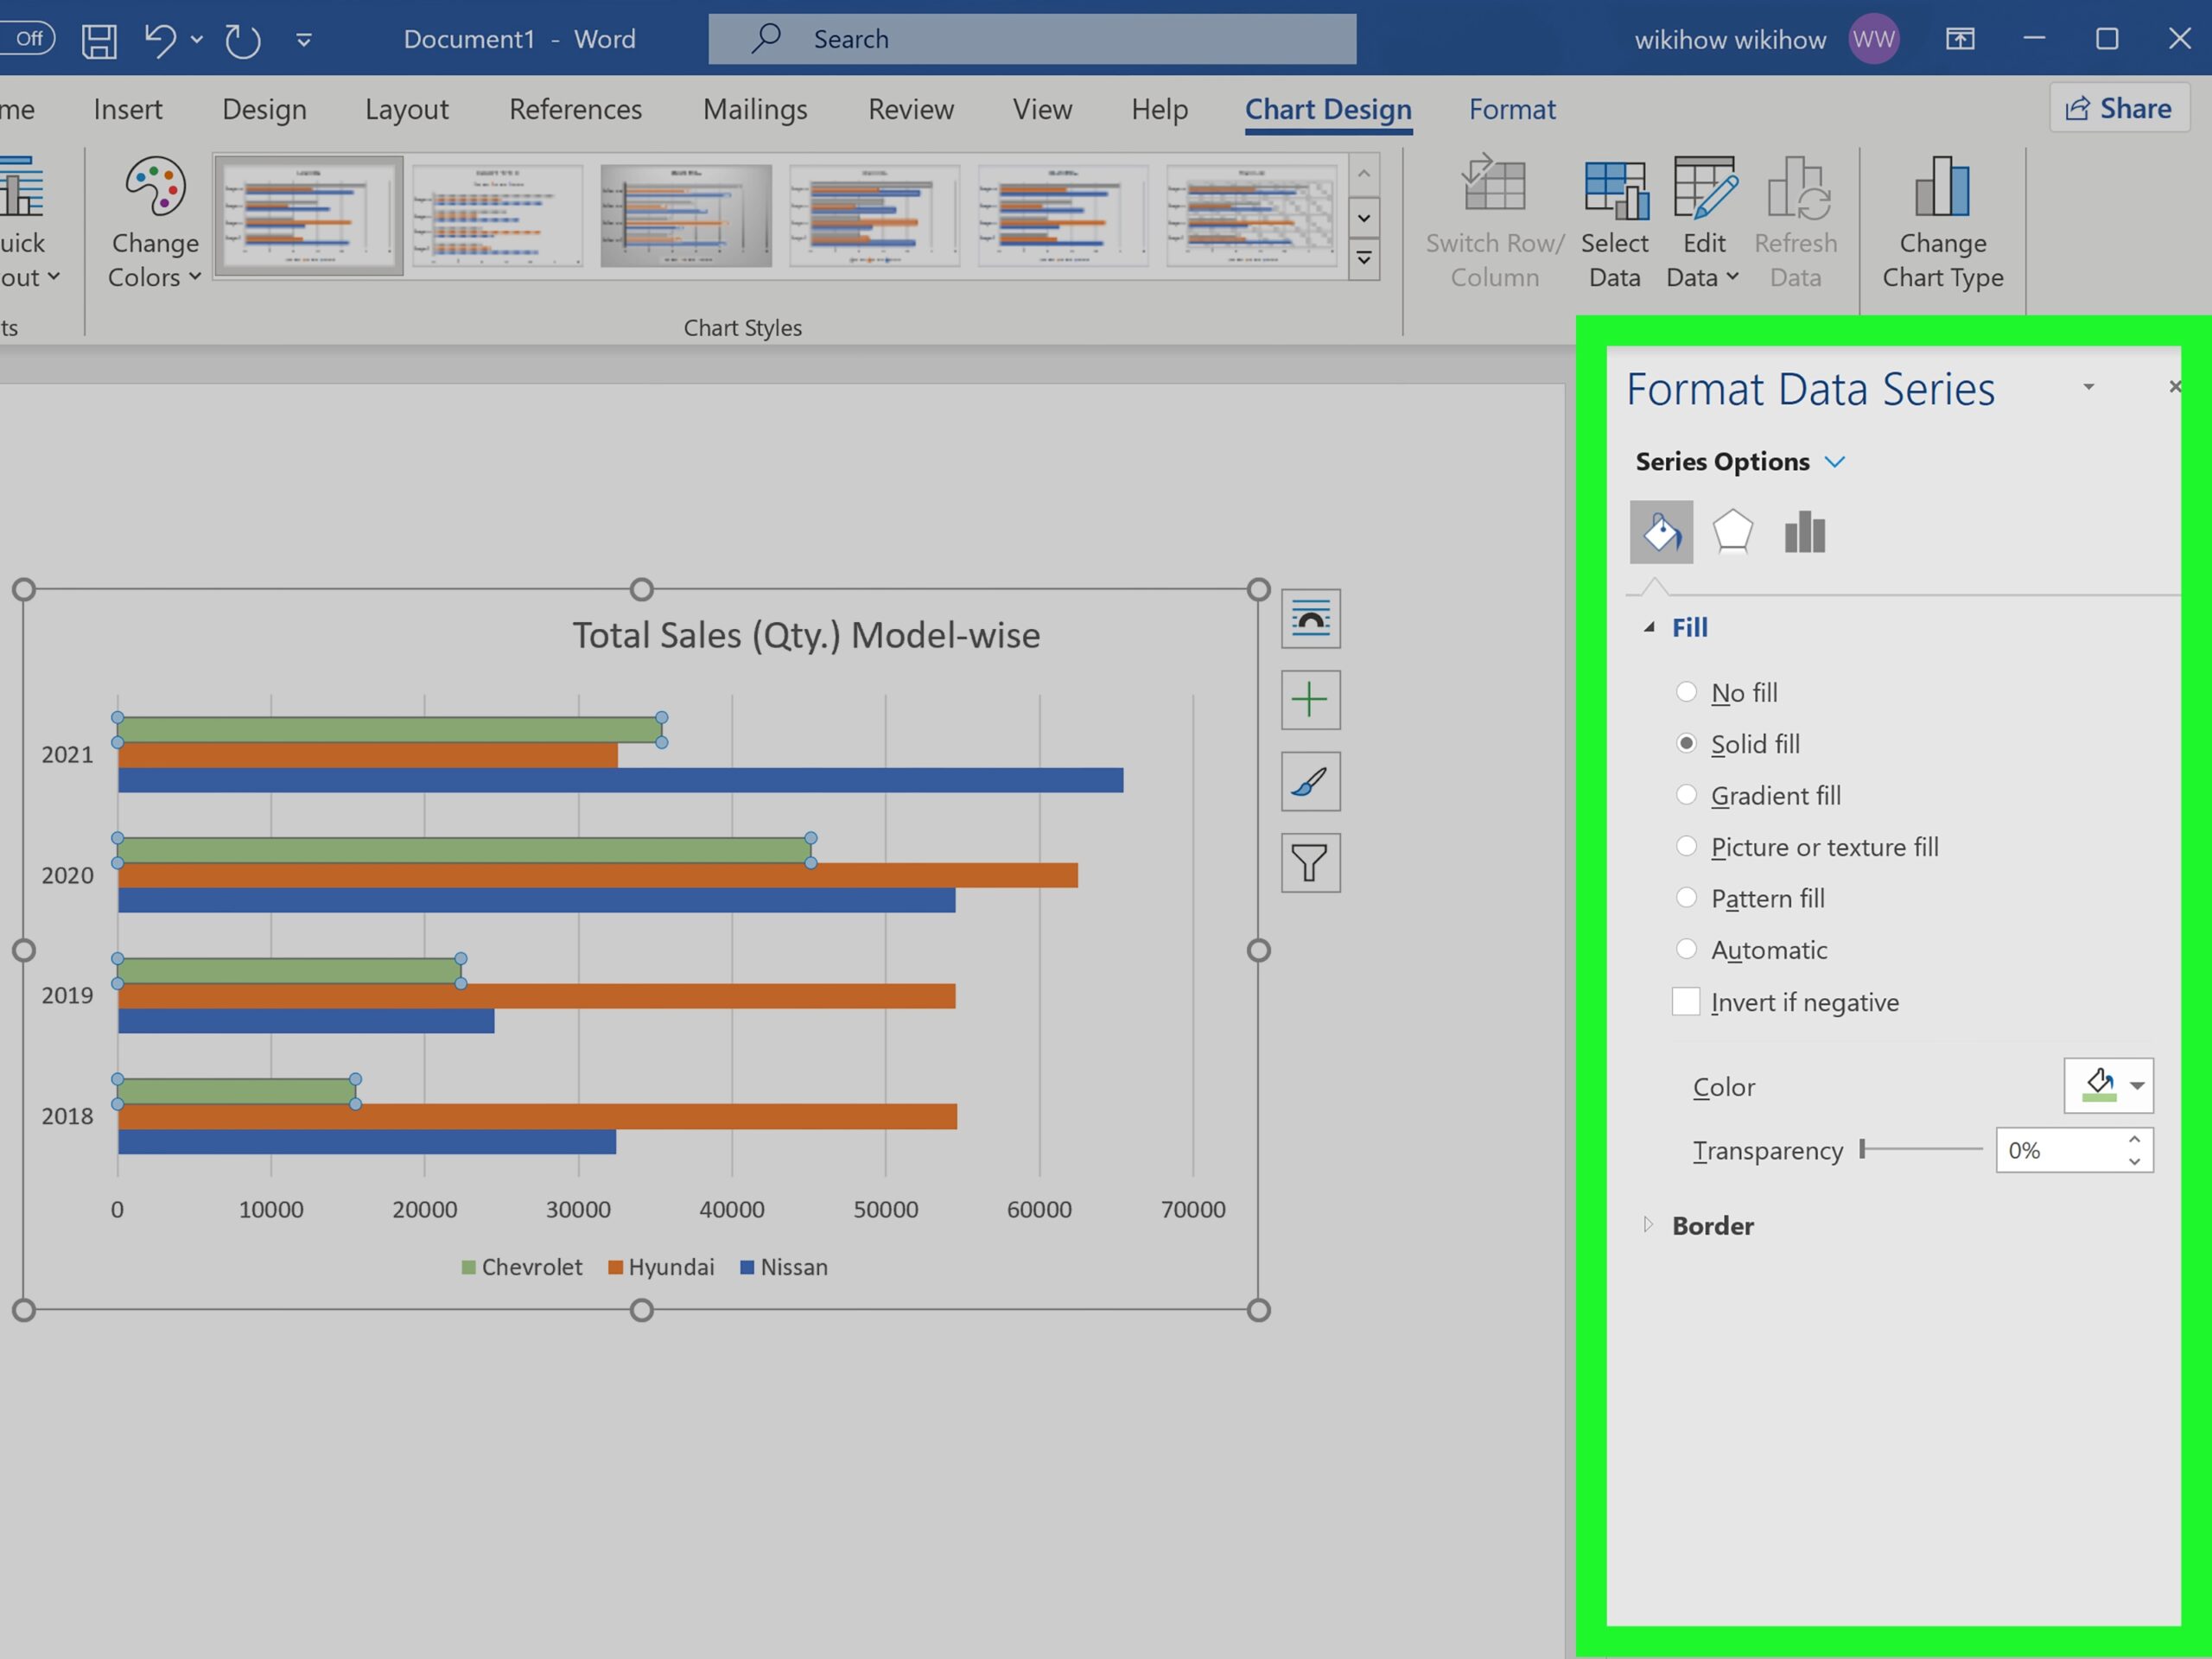Select the Gradient fill option
2212x1659 pixels.
[x=1687, y=794]
